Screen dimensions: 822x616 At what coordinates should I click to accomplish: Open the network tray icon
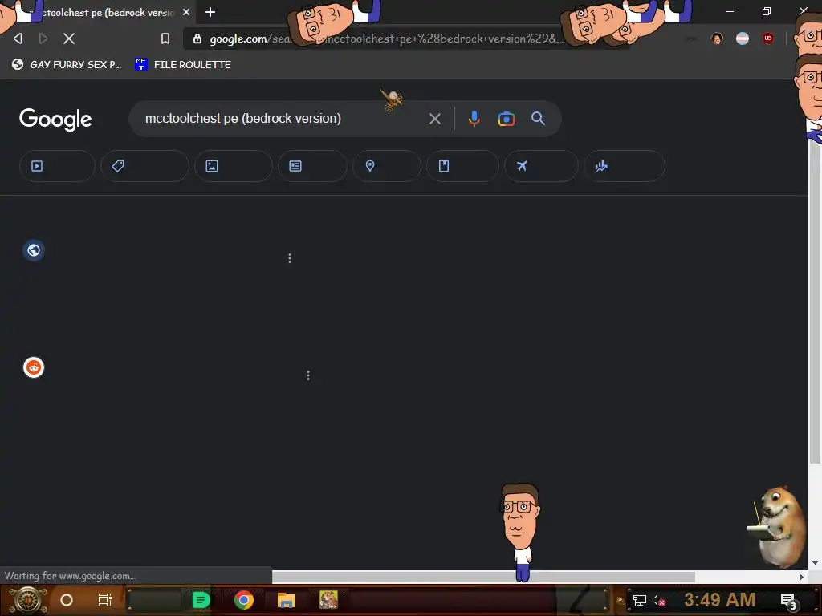(640, 600)
